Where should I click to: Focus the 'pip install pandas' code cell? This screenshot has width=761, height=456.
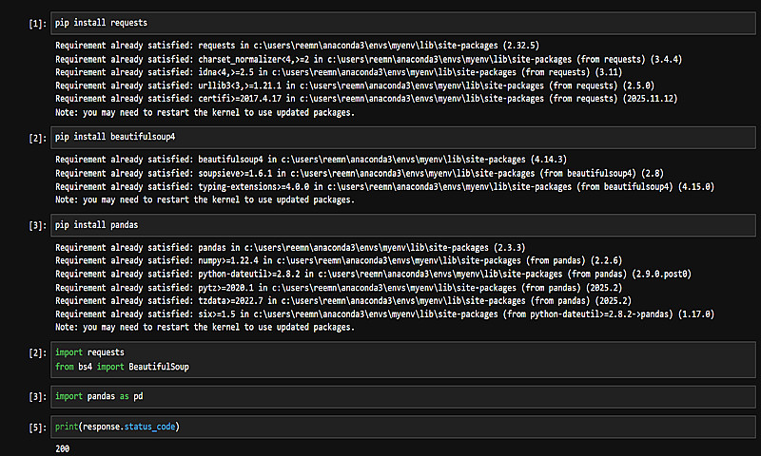point(380,226)
